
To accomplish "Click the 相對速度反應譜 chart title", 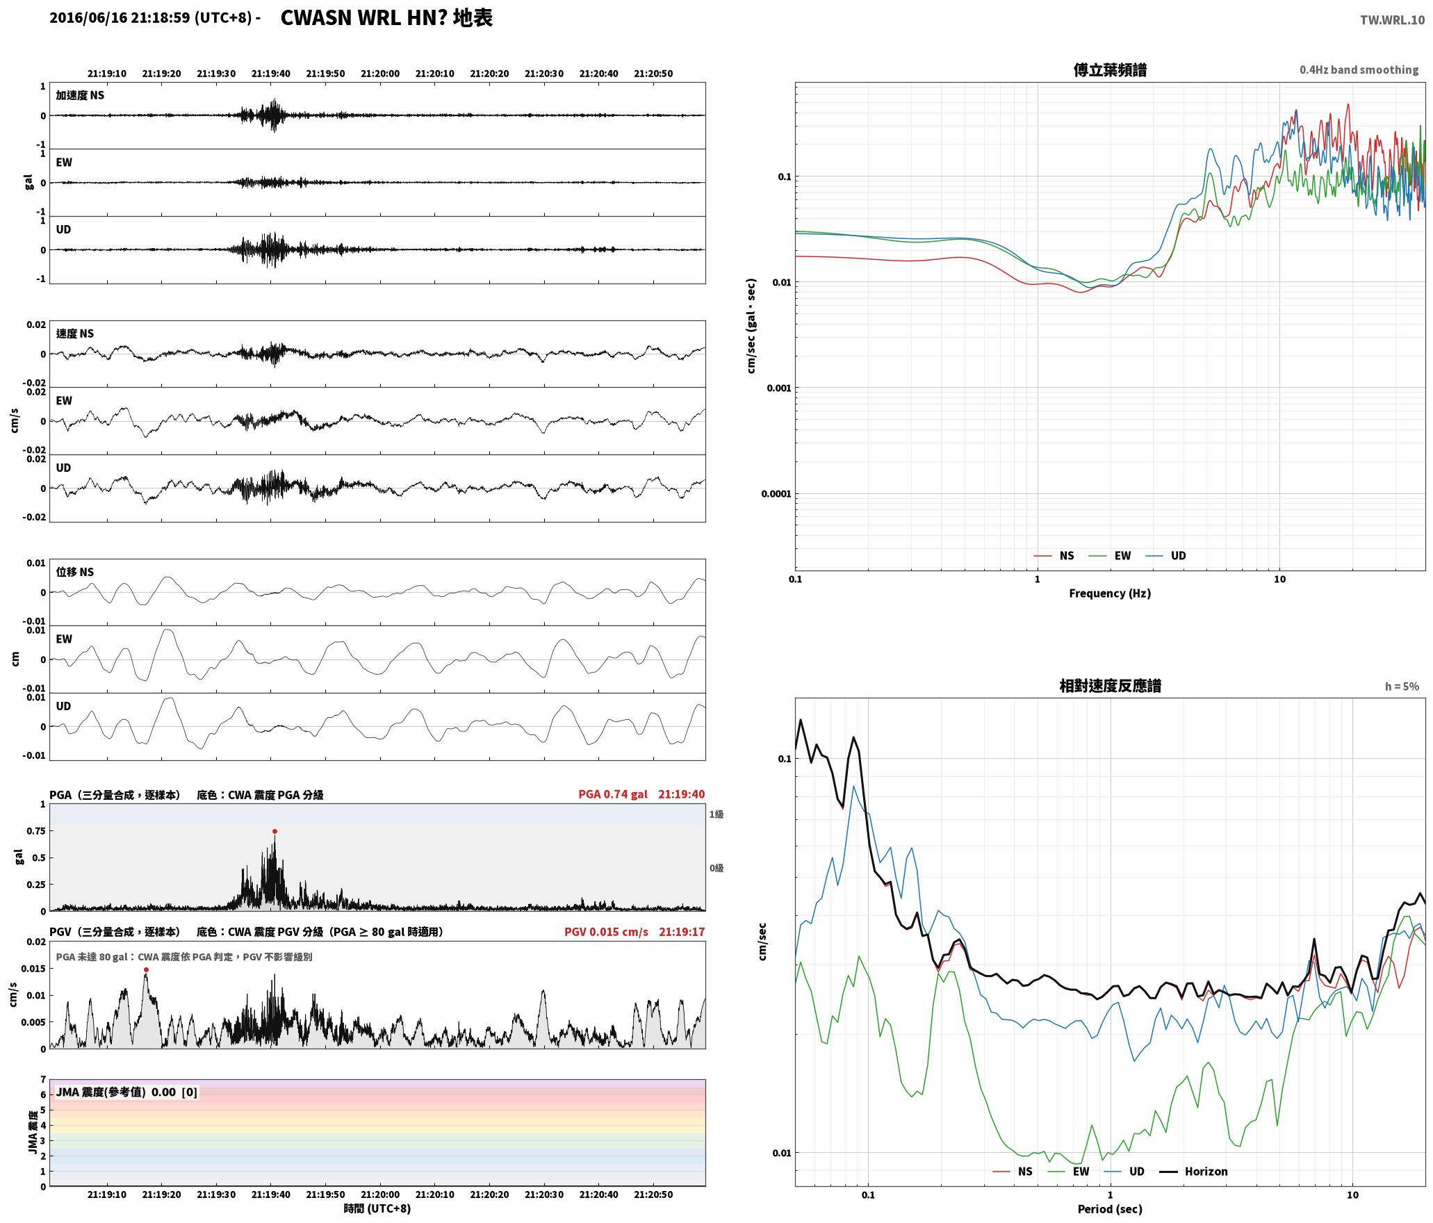I will click(x=1110, y=686).
